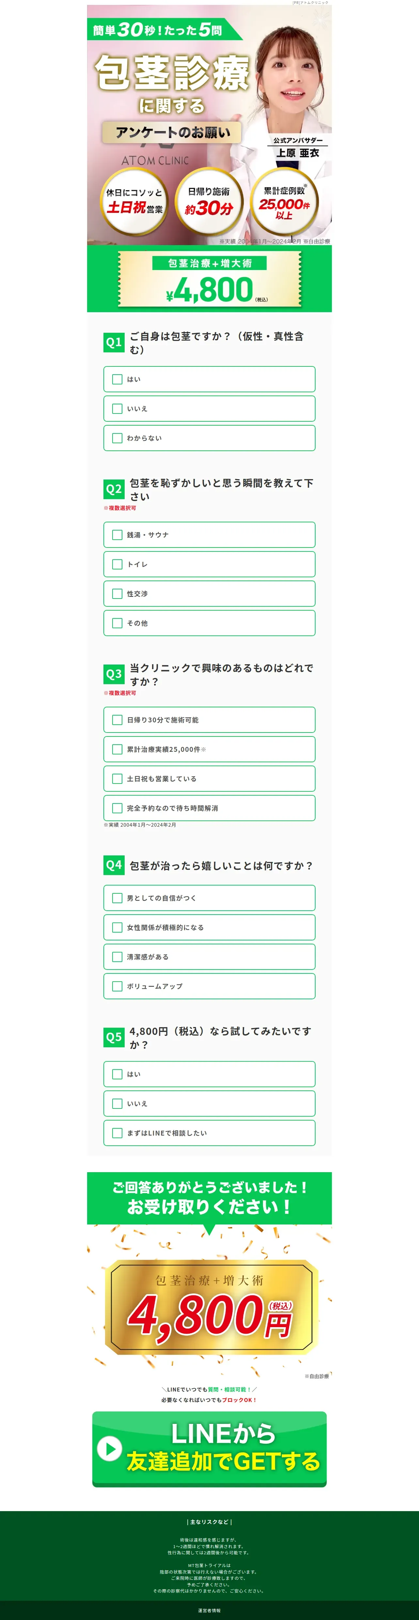Select '完全予約なので待ち時間解消' checkbox

[117, 808]
